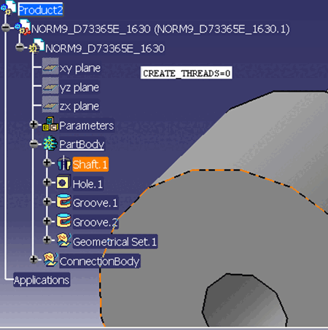Image resolution: width=328 pixels, height=330 pixels.
Task: Select the Groove.1 label
Action: click(x=95, y=203)
